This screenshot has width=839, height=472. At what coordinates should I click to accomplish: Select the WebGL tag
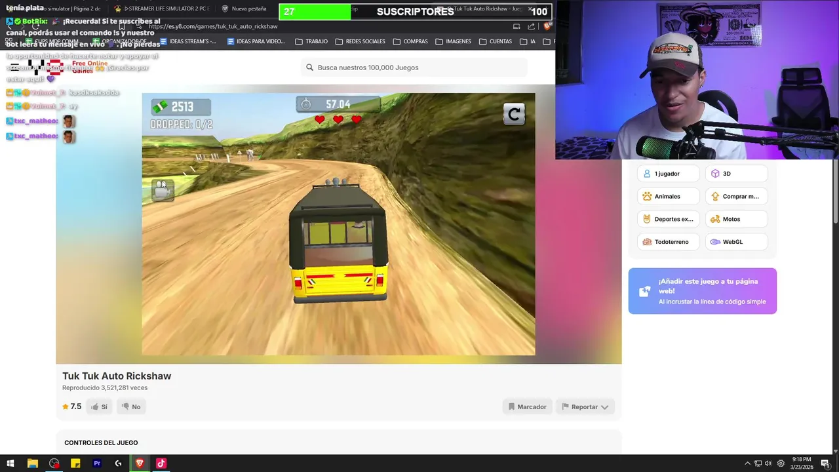point(736,242)
